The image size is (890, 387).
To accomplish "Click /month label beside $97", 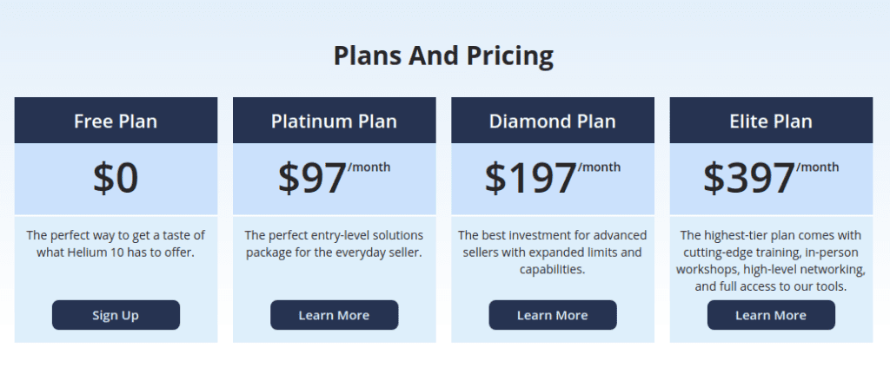I will [369, 167].
